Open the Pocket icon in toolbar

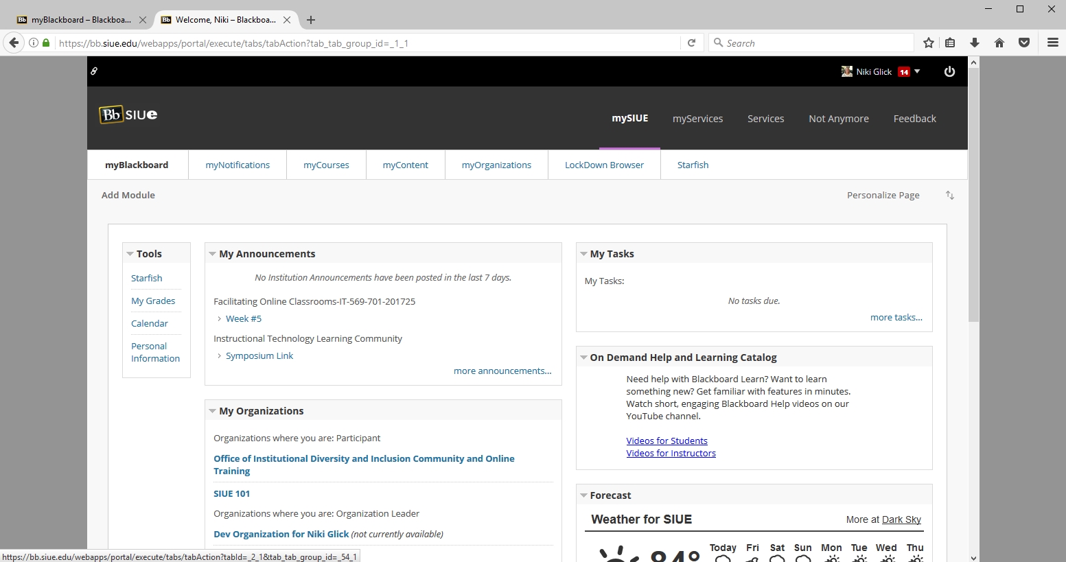(x=1024, y=43)
